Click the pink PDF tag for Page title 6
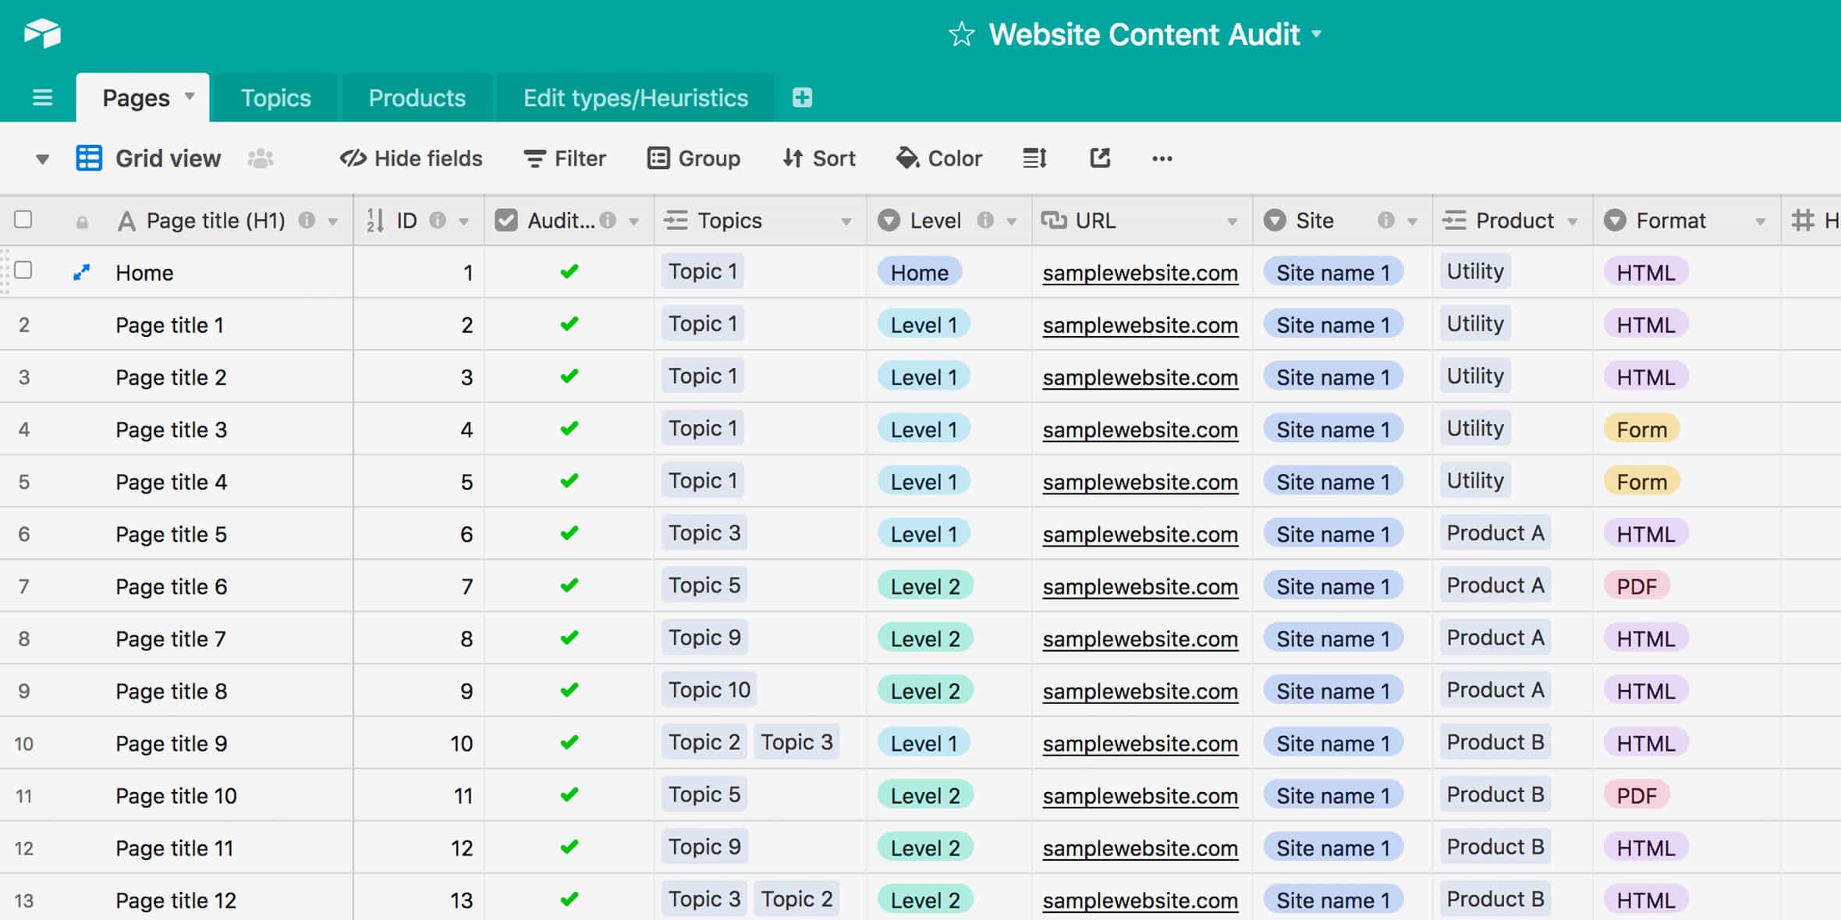Screen dimensions: 1841x920 pyautogui.click(x=1637, y=586)
